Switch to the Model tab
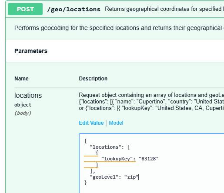Screen dimensions: 224x193 point(116,123)
